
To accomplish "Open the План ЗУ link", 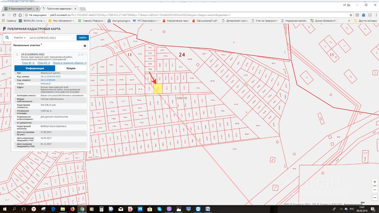I will 28,63.
